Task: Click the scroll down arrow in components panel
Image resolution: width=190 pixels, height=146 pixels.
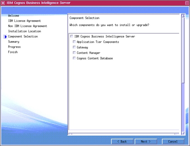Action: 183,133
